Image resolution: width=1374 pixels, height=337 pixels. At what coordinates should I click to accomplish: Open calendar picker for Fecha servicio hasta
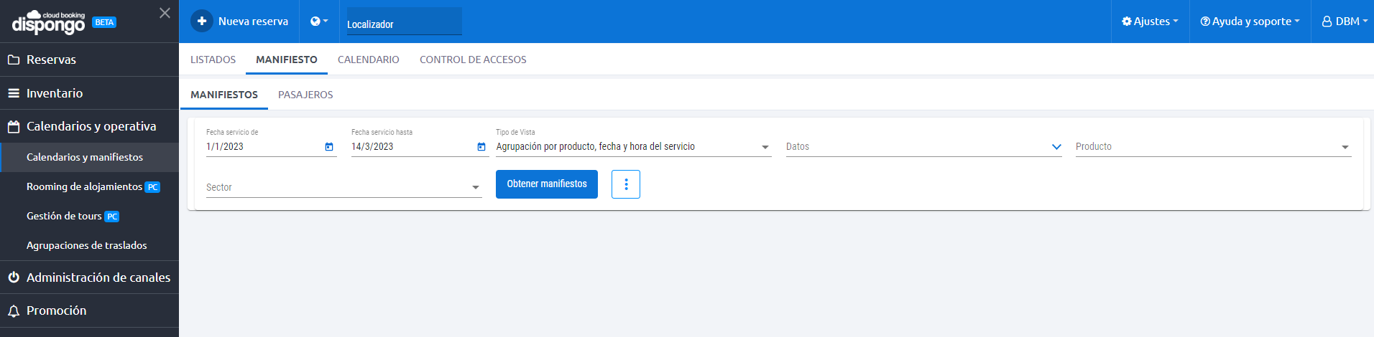pyautogui.click(x=481, y=146)
